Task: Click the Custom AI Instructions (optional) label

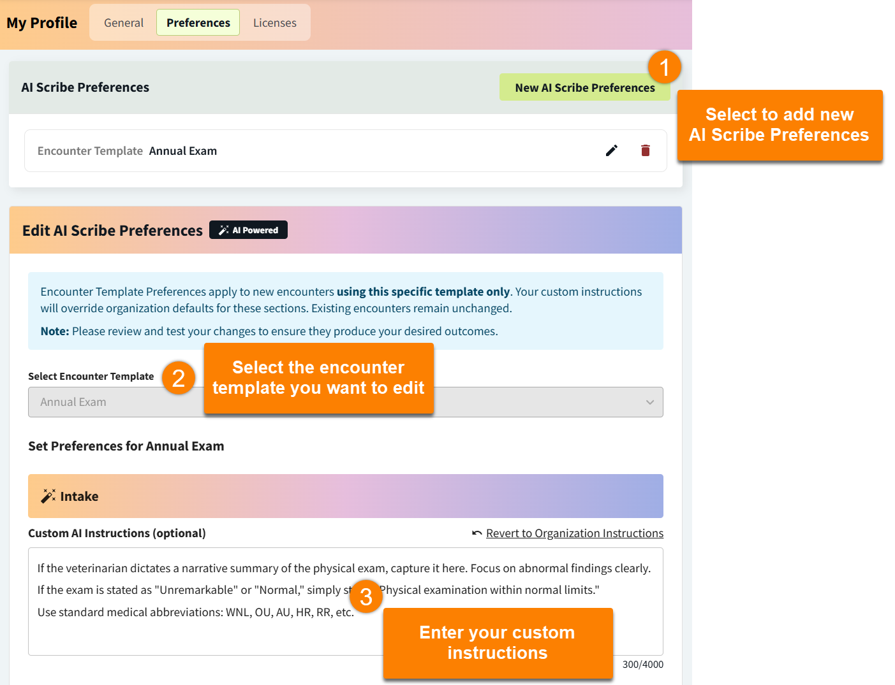Action: pos(117,533)
